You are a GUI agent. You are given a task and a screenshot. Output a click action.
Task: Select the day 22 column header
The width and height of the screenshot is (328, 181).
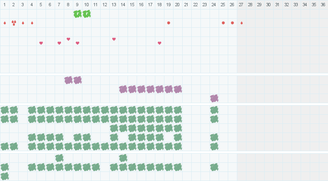(x=195, y=5)
